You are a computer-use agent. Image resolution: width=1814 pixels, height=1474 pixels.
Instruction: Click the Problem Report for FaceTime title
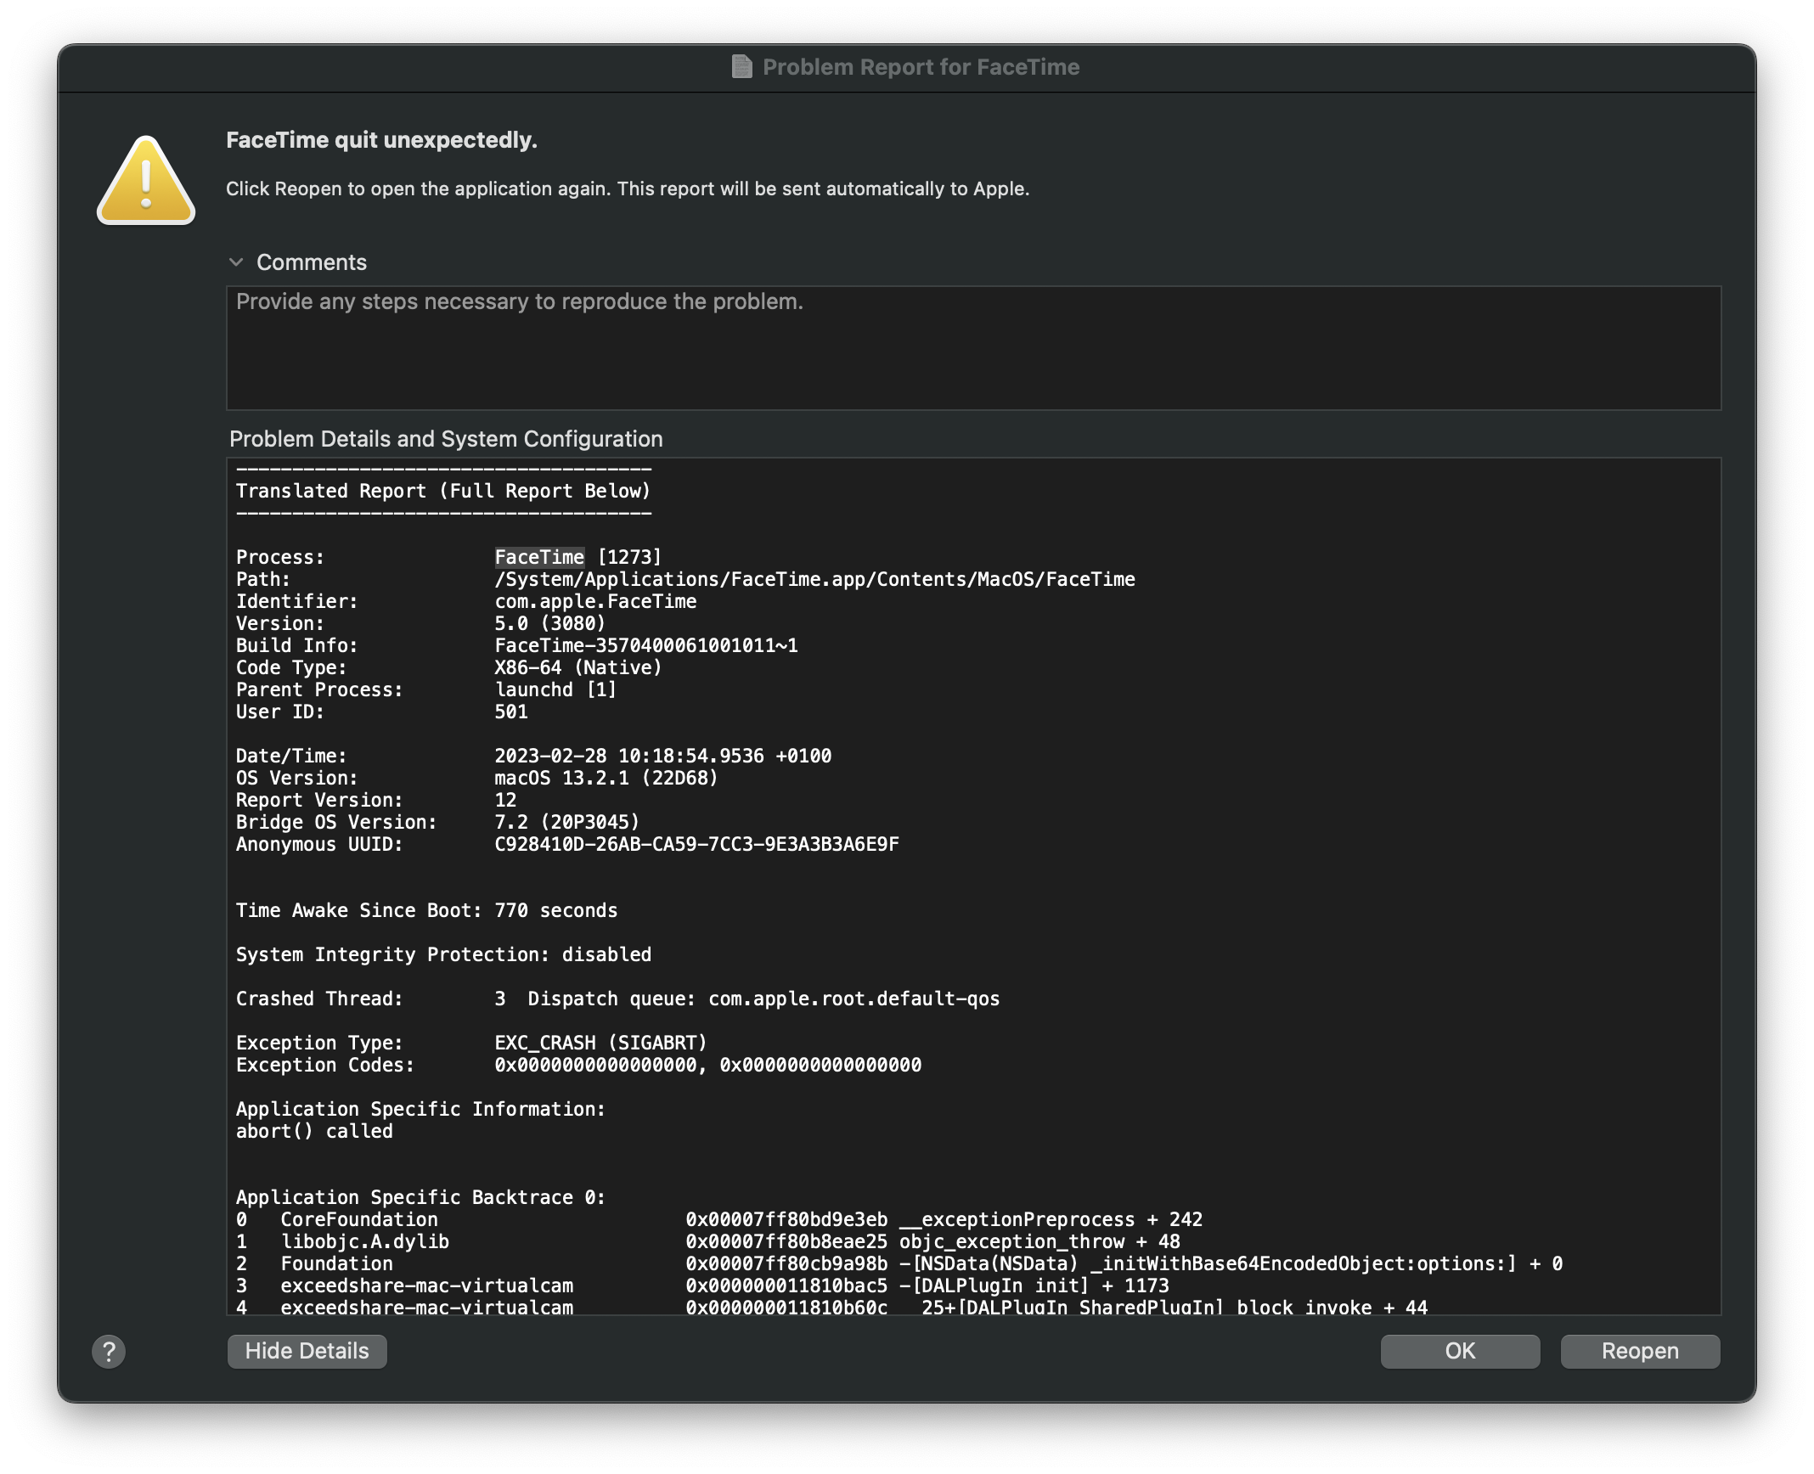pos(921,67)
